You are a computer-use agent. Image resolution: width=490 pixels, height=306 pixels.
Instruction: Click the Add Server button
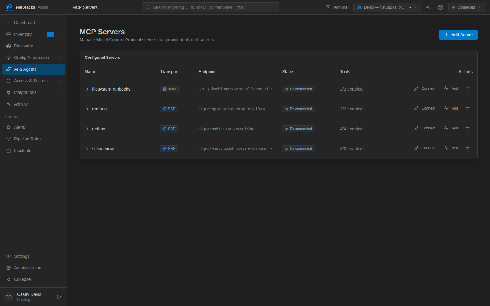tap(458, 35)
